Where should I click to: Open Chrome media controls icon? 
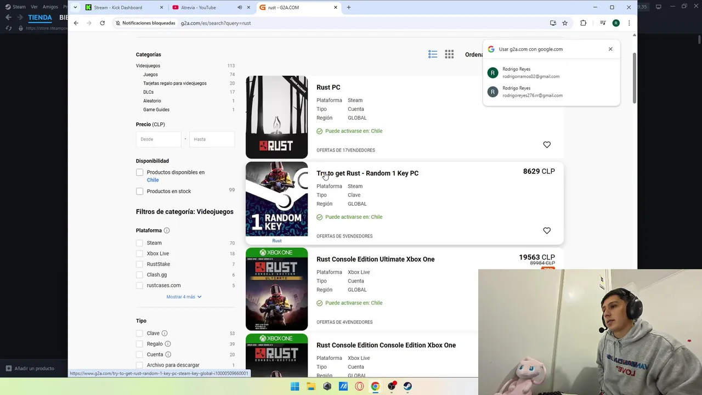coord(603,23)
